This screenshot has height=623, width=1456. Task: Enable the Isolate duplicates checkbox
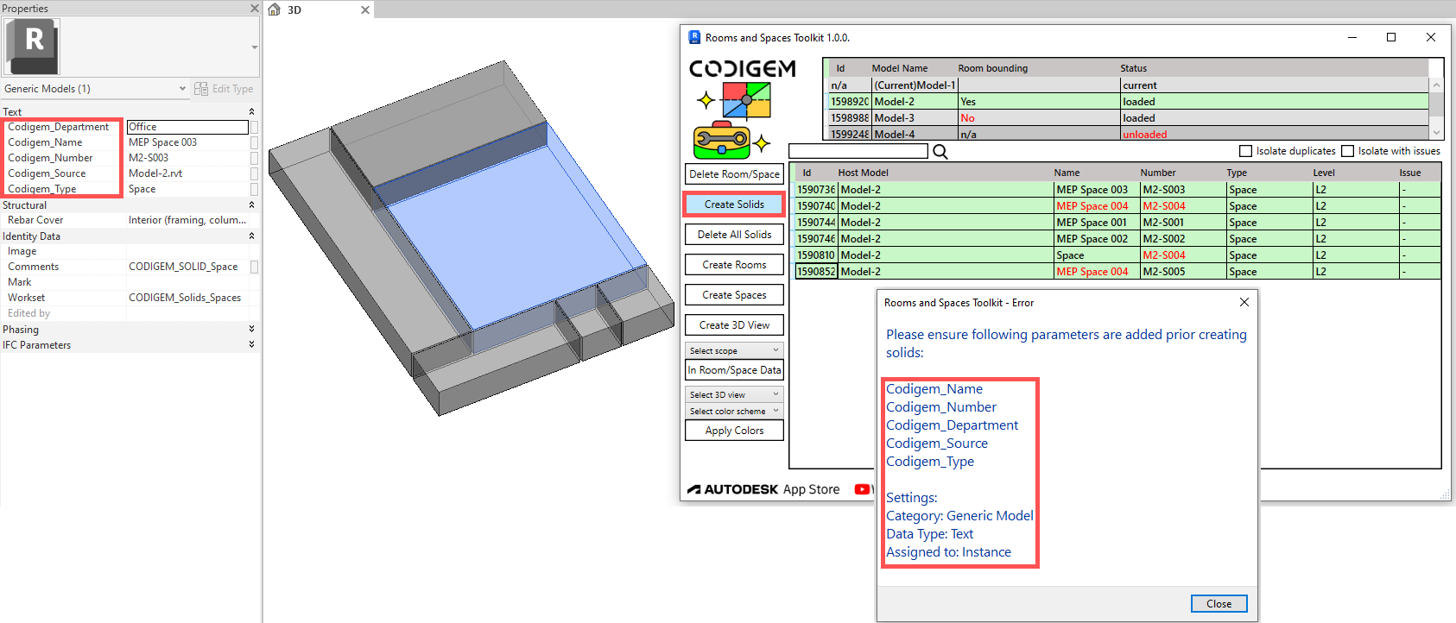click(1245, 151)
